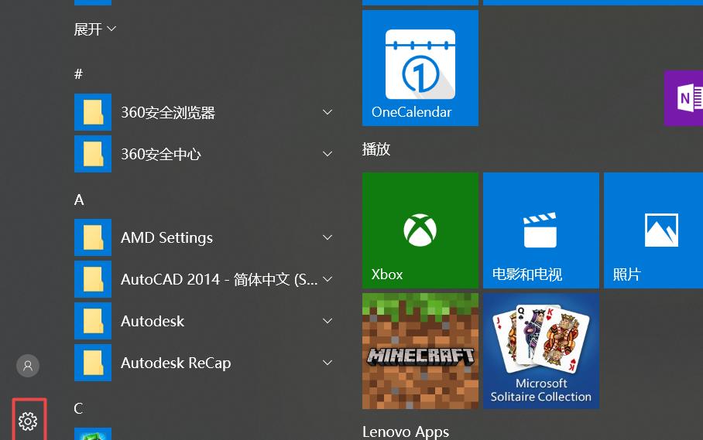Select the AMD Settings entry text

pyautogui.click(x=166, y=237)
